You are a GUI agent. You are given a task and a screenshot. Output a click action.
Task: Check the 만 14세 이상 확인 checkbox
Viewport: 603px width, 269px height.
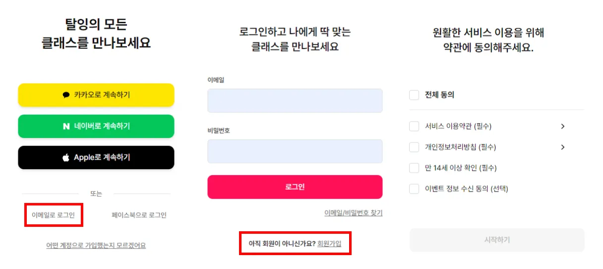tap(414, 168)
